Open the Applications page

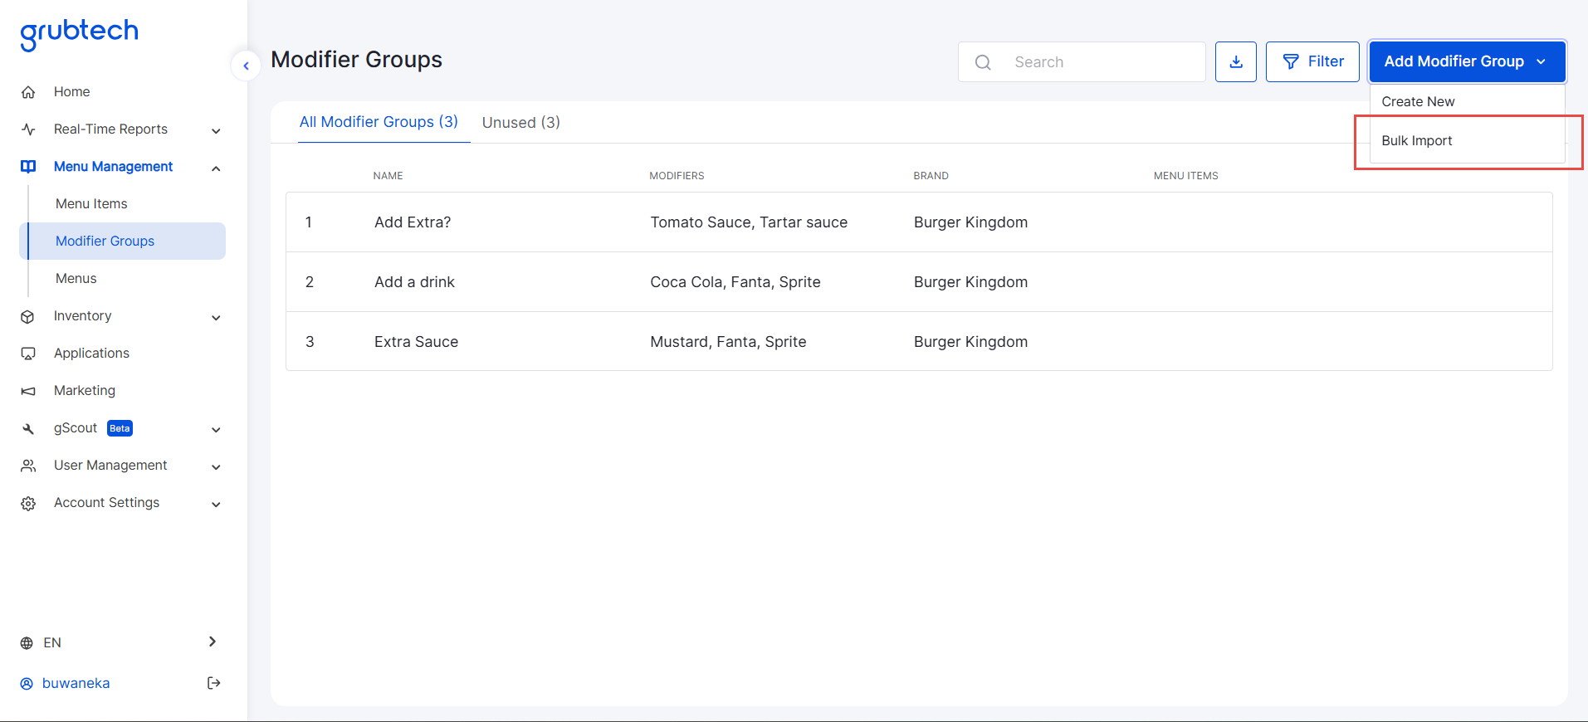tap(91, 354)
